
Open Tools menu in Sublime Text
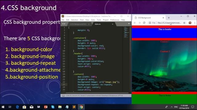tap(99, 20)
